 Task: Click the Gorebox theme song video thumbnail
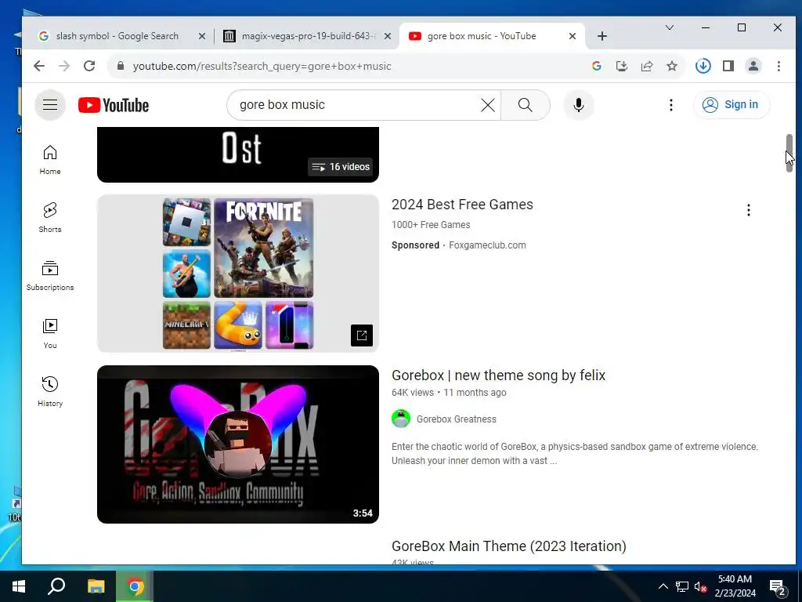[x=238, y=444]
